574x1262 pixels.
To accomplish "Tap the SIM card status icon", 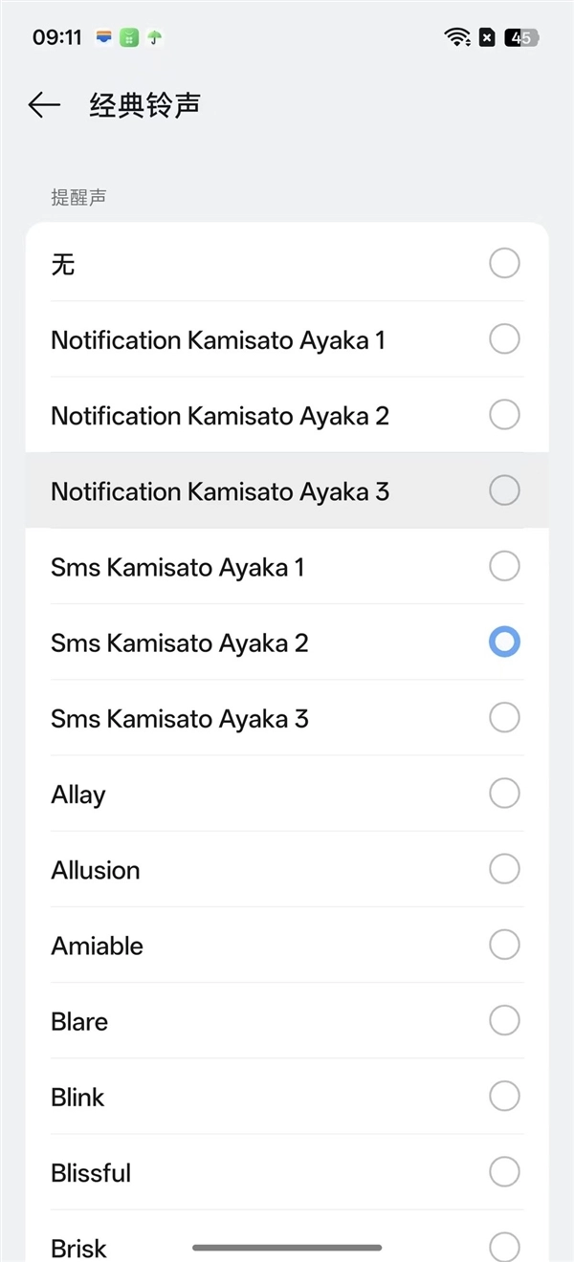I will point(487,38).
